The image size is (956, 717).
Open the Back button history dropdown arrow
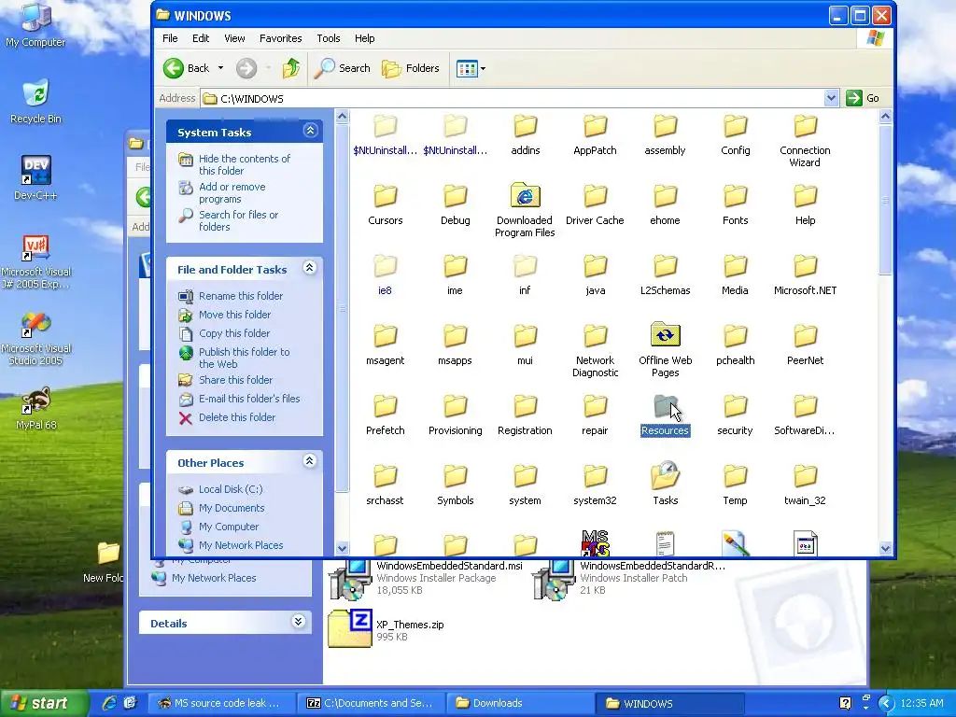[x=220, y=68]
